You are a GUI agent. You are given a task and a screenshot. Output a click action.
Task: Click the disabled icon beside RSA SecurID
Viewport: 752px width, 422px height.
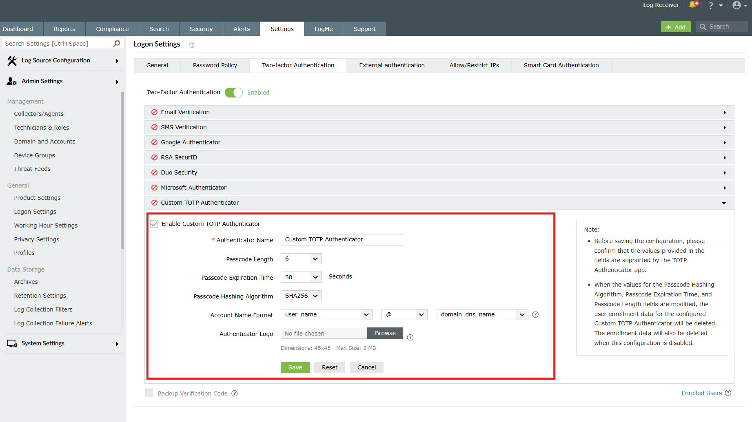[155, 157]
